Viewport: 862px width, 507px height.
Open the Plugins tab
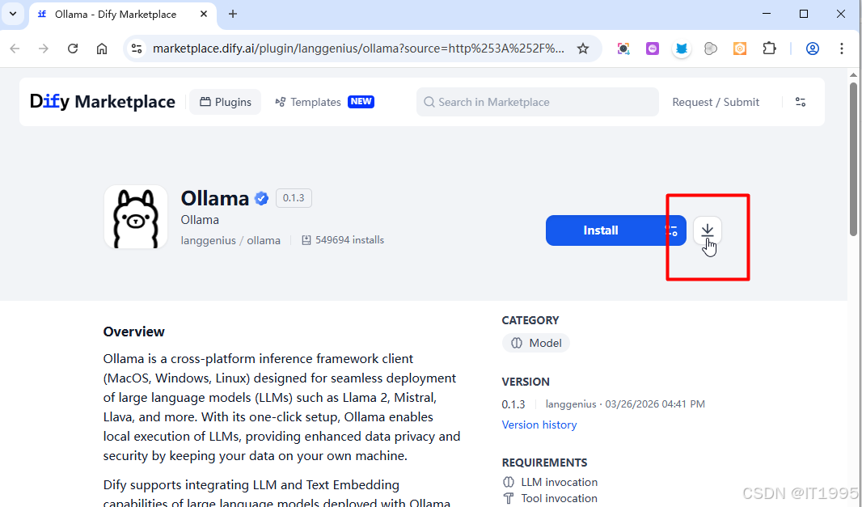pos(226,102)
